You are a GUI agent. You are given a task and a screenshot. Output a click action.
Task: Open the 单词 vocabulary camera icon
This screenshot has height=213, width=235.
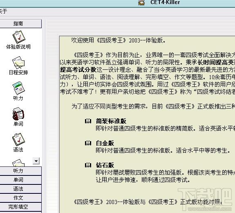tap(18, 114)
